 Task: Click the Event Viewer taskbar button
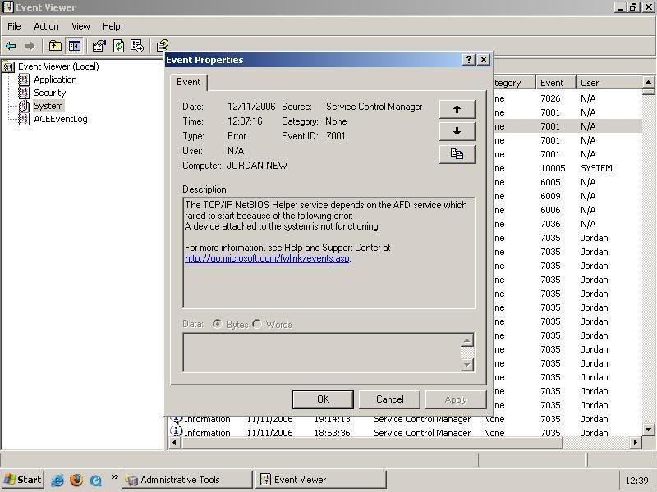tap(321, 480)
